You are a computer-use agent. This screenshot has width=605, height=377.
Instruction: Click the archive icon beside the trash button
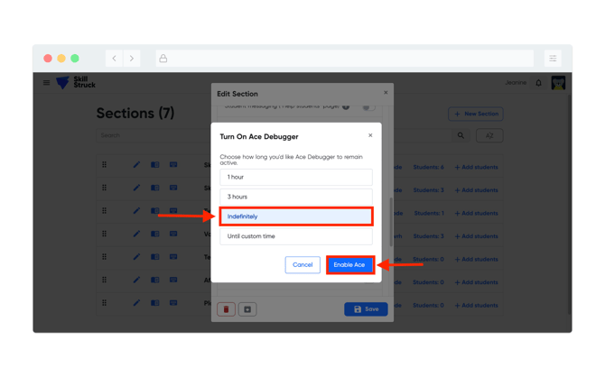[x=247, y=309]
